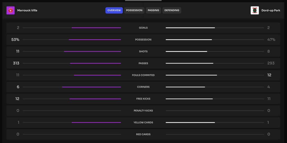Click the Penalty Kicks row label

coord(143,111)
